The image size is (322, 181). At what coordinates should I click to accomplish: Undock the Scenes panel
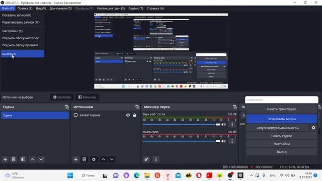tap(67, 107)
